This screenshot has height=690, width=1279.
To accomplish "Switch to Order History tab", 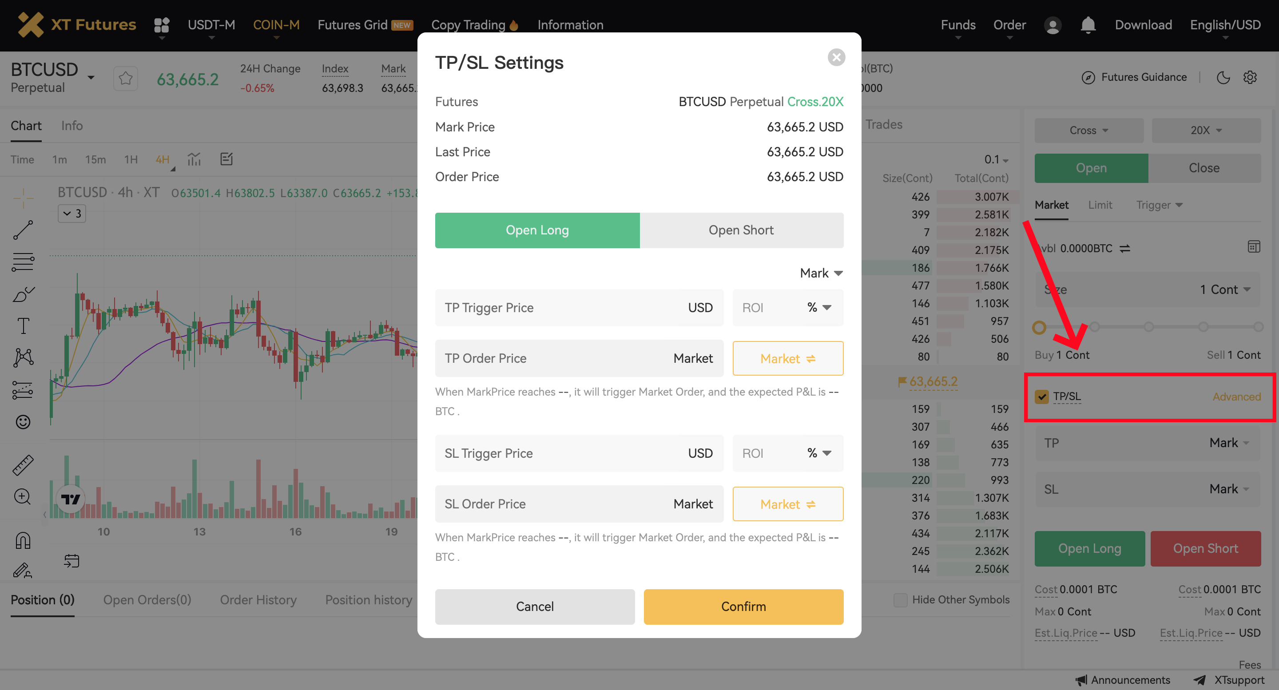I will click(x=258, y=600).
